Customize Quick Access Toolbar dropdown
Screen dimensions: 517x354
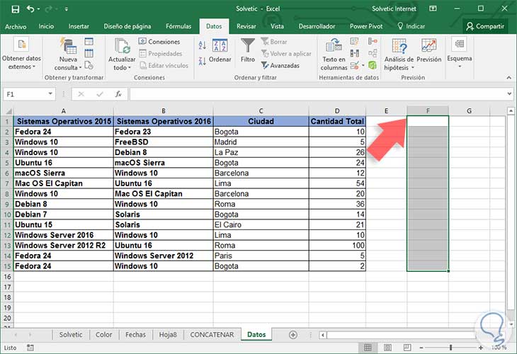tap(67, 9)
